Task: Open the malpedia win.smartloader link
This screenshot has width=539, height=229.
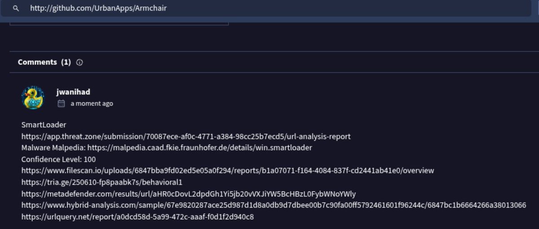Action: point(199,147)
